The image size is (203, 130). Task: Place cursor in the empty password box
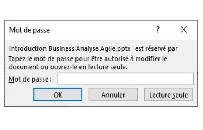126,79
